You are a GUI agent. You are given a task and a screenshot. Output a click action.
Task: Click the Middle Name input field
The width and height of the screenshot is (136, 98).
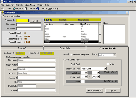click(37, 64)
